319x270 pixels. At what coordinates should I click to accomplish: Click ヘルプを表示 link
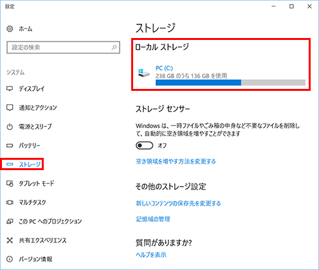point(151,255)
